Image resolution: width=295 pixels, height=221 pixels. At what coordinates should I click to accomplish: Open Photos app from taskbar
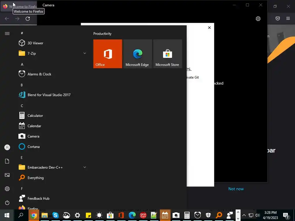[x=67, y=215]
